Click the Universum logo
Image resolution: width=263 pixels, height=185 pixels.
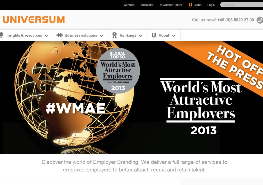tap(33, 20)
